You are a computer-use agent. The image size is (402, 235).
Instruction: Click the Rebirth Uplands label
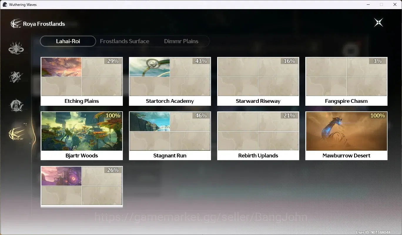point(258,156)
